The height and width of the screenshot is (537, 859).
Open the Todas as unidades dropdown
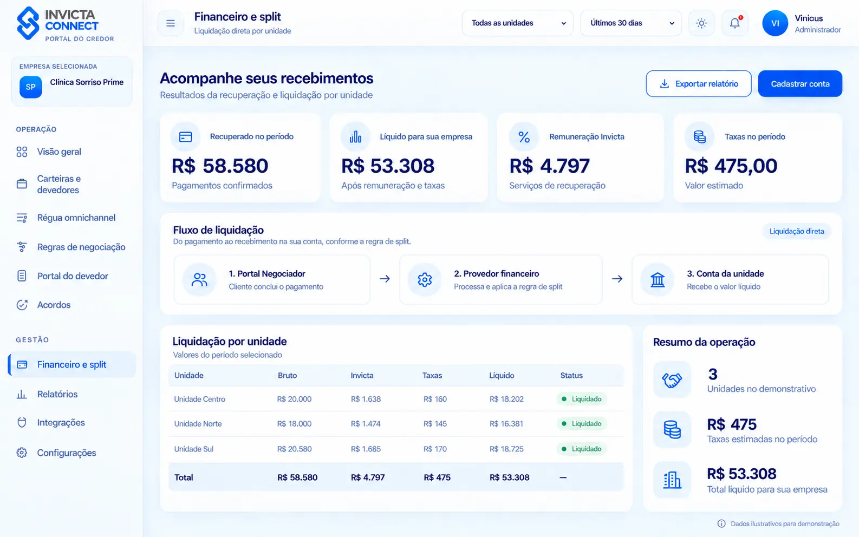pyautogui.click(x=517, y=23)
